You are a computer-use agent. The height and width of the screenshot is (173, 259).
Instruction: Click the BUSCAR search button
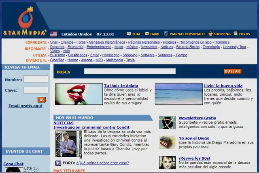coord(233,71)
